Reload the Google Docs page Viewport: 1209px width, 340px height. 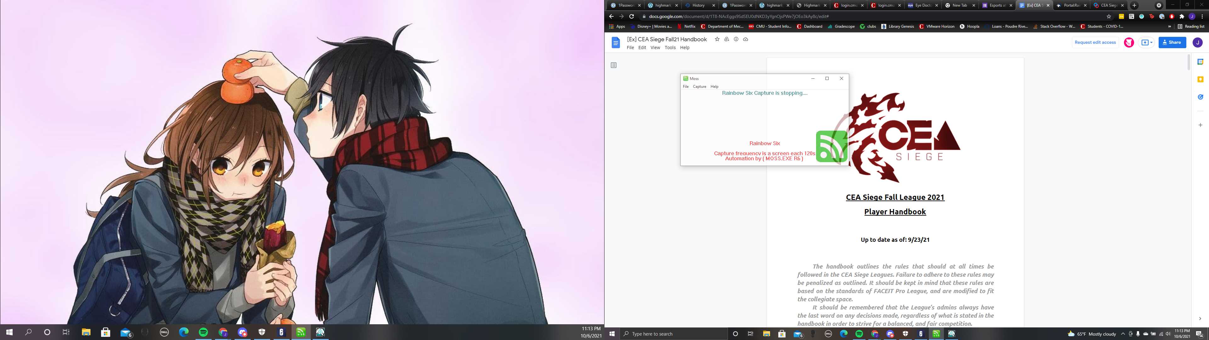click(x=632, y=16)
